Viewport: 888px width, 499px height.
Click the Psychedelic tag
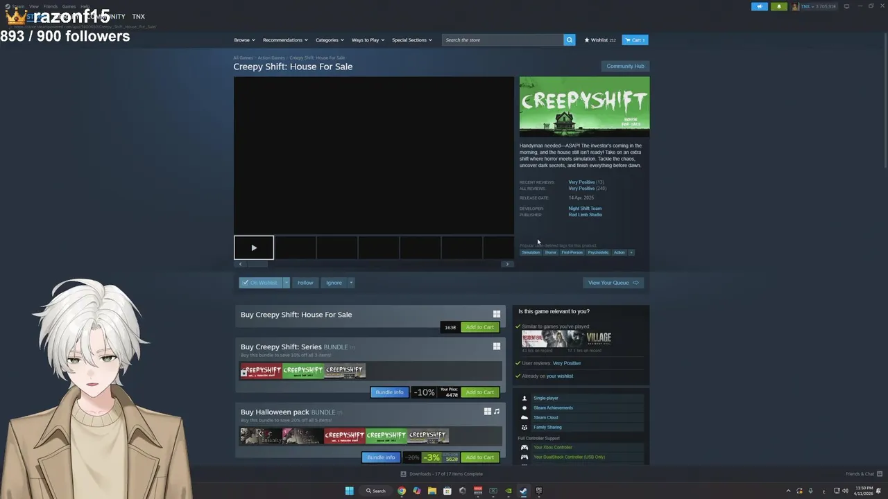tap(598, 252)
